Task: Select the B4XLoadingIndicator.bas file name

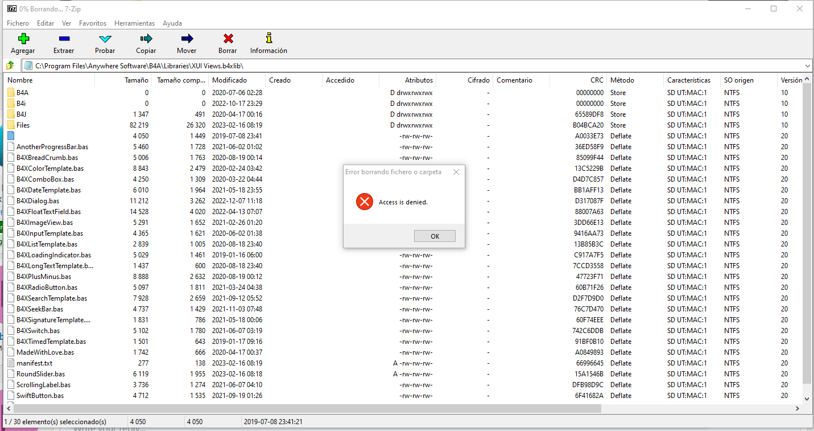Action: tap(53, 255)
